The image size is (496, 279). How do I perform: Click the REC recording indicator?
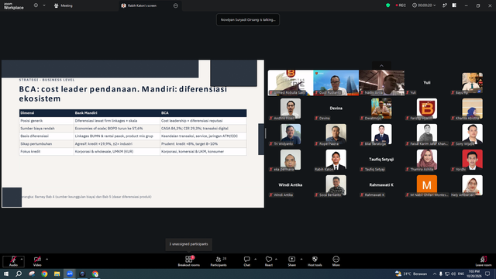point(401,5)
